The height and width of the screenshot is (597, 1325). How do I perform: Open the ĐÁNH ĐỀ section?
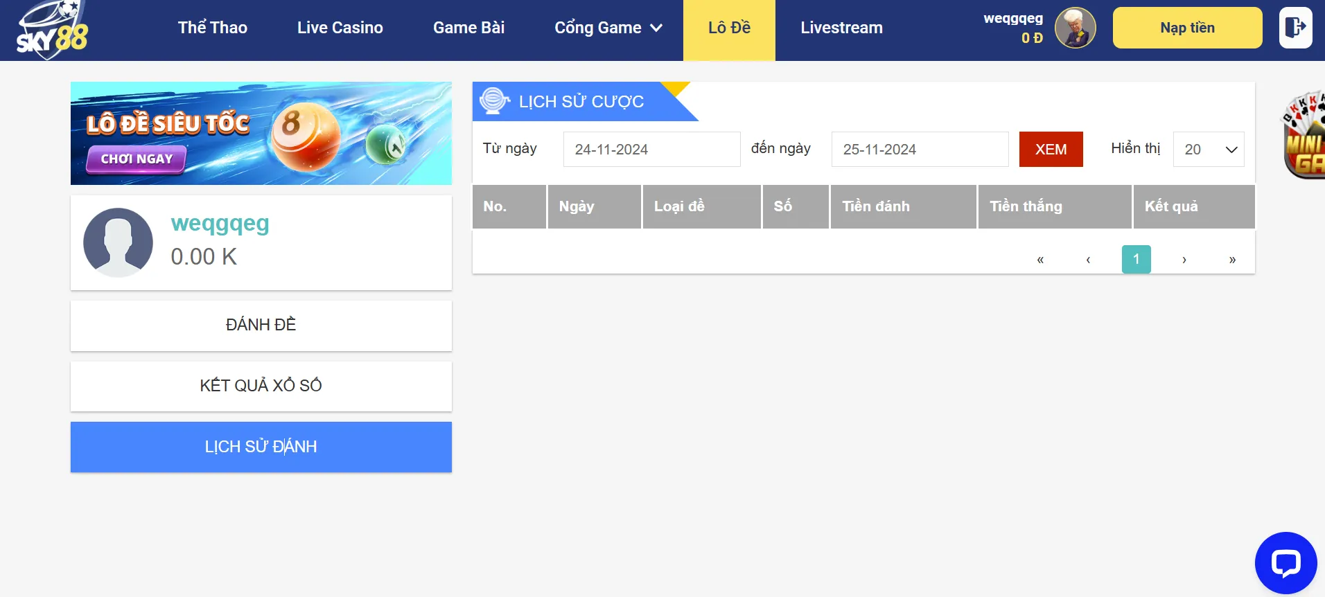(x=261, y=325)
